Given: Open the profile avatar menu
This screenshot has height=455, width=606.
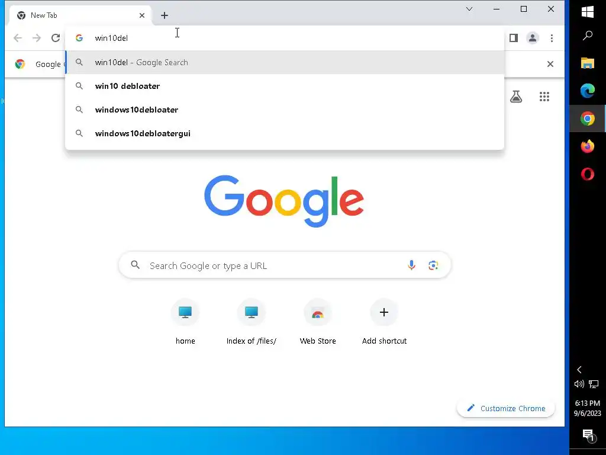Looking at the screenshot, I should (x=533, y=38).
